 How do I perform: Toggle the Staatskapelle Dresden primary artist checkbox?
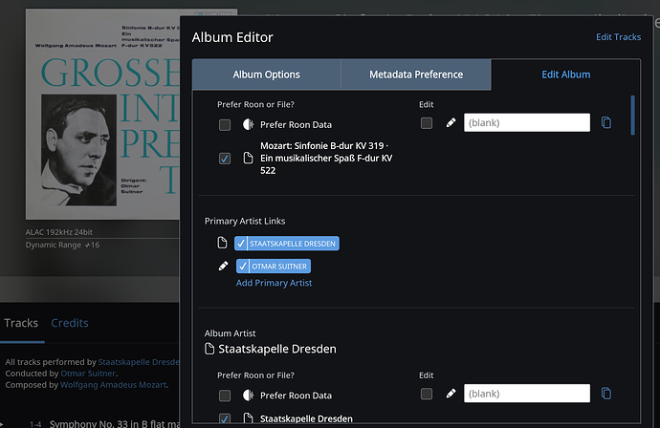pyautogui.click(x=241, y=244)
